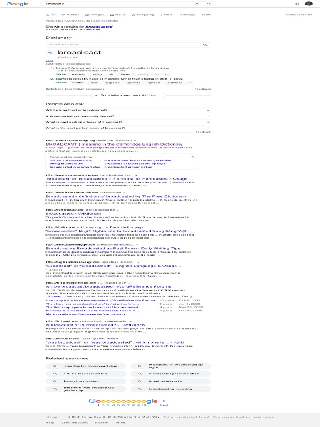The height and width of the screenshot is (427, 320).
Task: Switch to the News tab
Action: click(x=118, y=15)
